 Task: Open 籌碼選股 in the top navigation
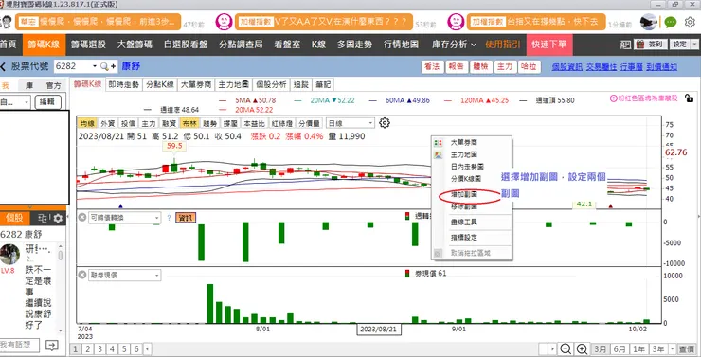pos(88,45)
